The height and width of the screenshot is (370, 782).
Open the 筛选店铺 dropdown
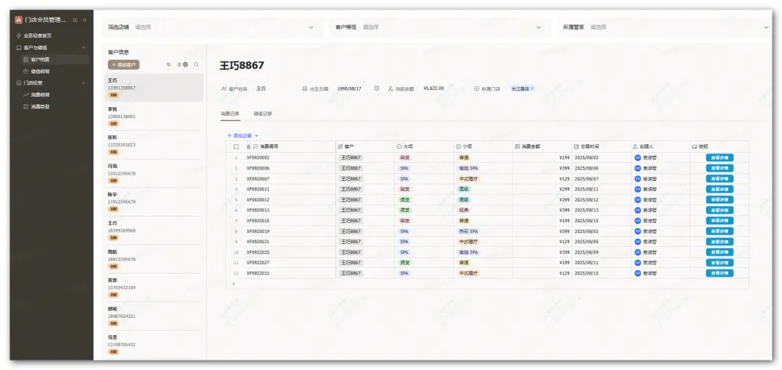point(212,28)
